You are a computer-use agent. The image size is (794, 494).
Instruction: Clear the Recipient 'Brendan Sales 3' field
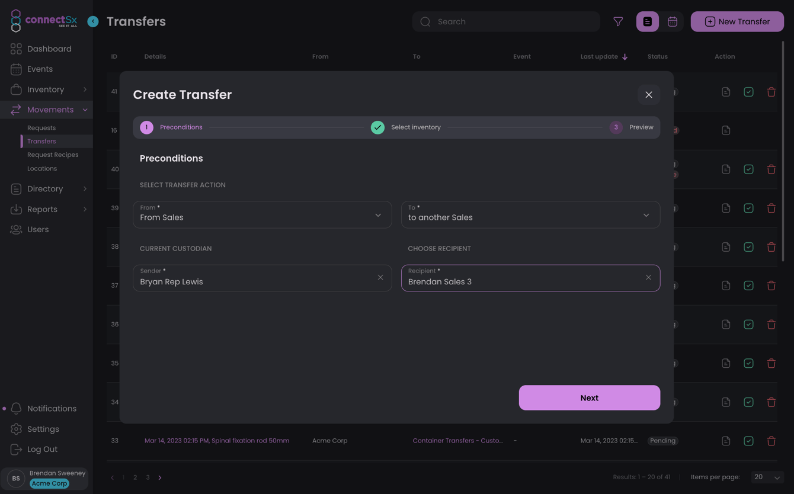coord(648,277)
